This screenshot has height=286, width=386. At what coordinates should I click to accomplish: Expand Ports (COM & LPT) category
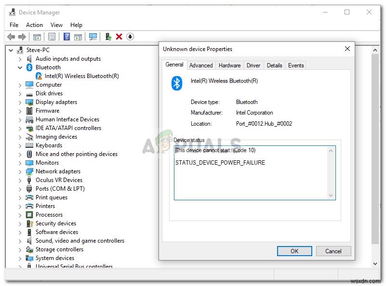[x=20, y=189]
